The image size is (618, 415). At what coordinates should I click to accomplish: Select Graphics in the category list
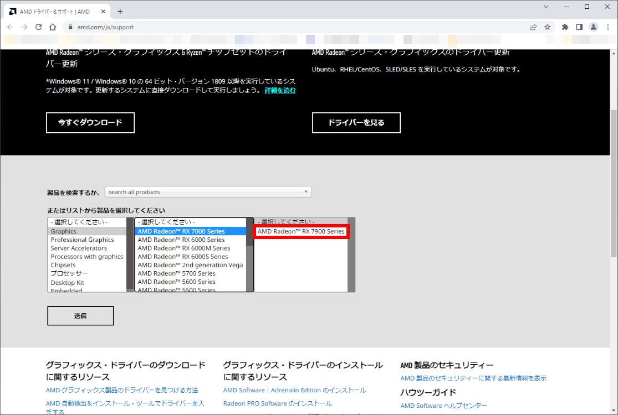coord(87,231)
